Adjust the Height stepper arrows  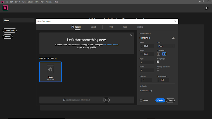tap(141, 54)
